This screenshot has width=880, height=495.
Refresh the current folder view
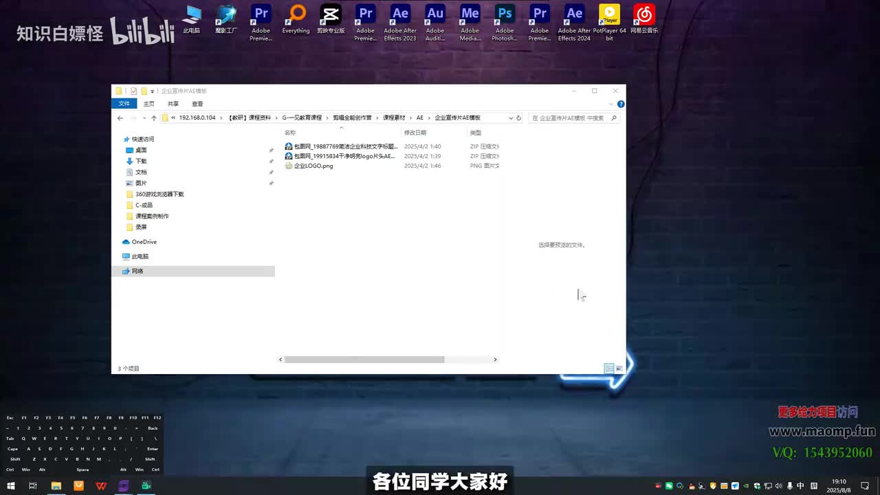[518, 118]
